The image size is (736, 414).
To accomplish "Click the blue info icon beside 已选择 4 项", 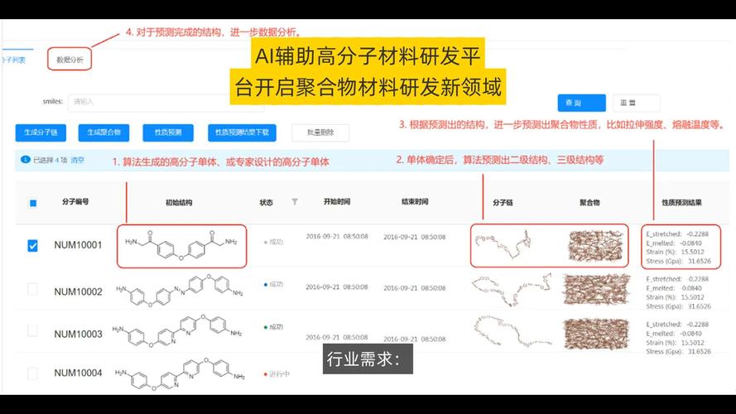I will pos(26,160).
